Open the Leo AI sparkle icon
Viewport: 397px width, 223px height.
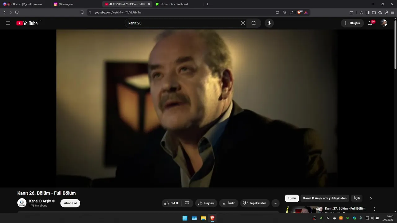[380, 12]
